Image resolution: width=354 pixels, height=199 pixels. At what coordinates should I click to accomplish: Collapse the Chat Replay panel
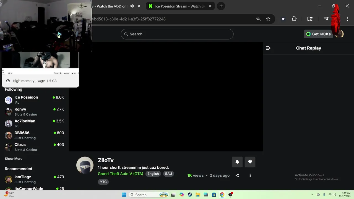point(268,48)
